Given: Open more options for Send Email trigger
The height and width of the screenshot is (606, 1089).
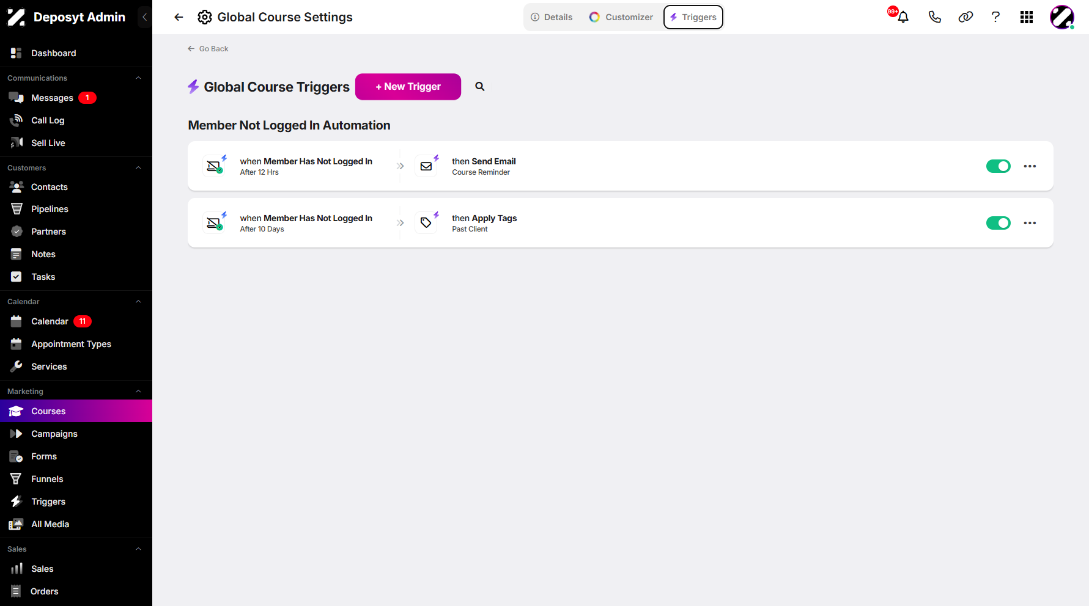Looking at the screenshot, I should coord(1030,166).
